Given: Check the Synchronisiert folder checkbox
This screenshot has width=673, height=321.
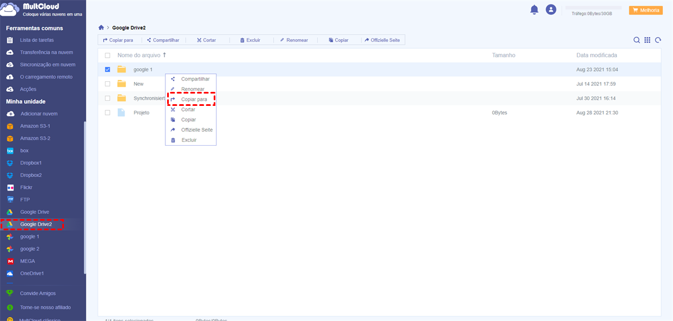Looking at the screenshot, I should (x=108, y=99).
